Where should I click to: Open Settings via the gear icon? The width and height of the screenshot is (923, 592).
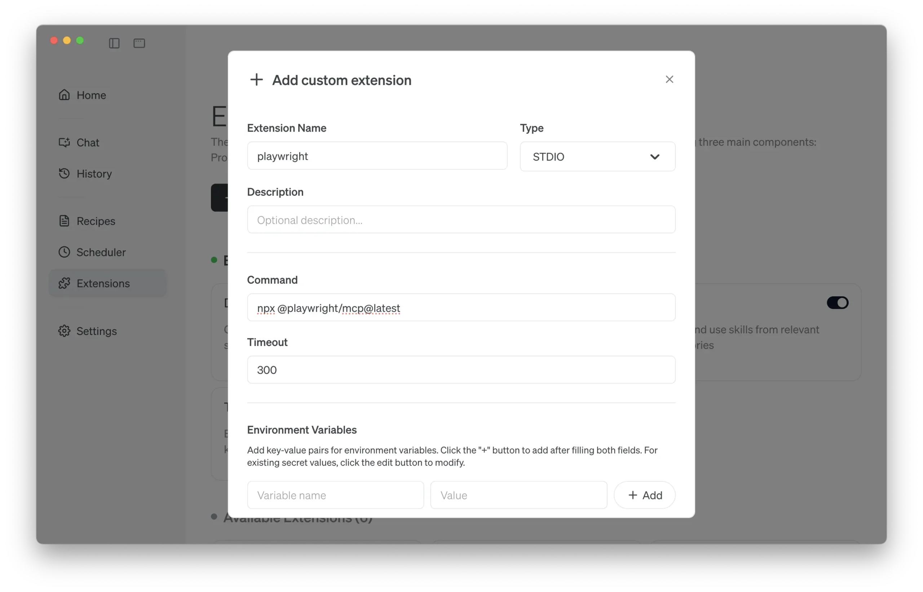coord(64,331)
